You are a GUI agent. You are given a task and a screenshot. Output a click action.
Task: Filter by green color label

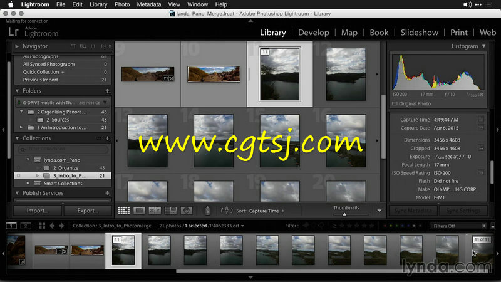click(396, 226)
